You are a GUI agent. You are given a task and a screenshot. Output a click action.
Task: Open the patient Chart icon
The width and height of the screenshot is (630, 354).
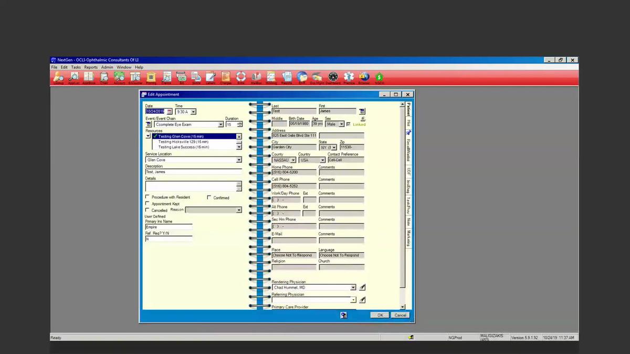[x=104, y=77]
